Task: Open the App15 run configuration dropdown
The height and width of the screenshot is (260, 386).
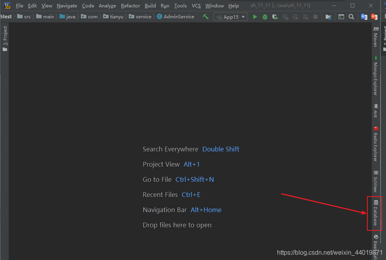Action: coord(230,17)
